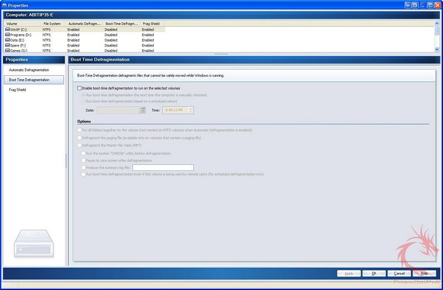Check Defragment the Master File Table option
Viewport: 443px width, 290px height.
(80, 145)
